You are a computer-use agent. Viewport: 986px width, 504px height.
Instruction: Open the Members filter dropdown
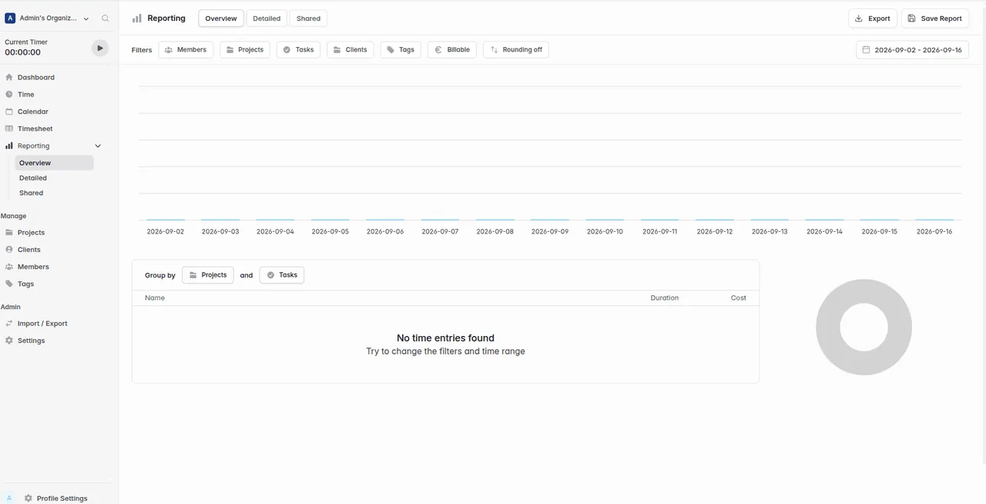[186, 50]
